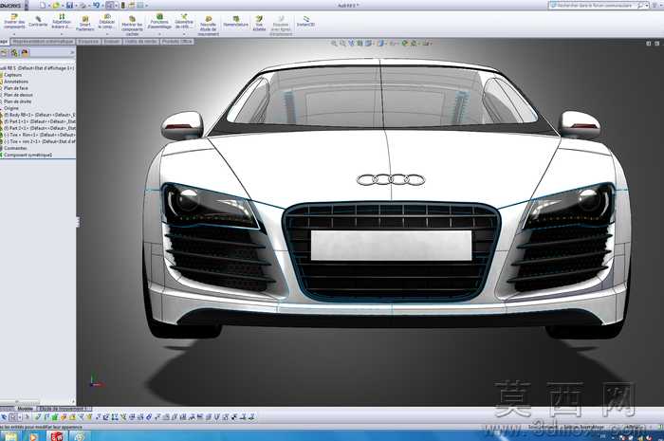Viewport: 664px width, 441px height.
Task: Open the red app in Windows taskbar
Action: [57, 436]
